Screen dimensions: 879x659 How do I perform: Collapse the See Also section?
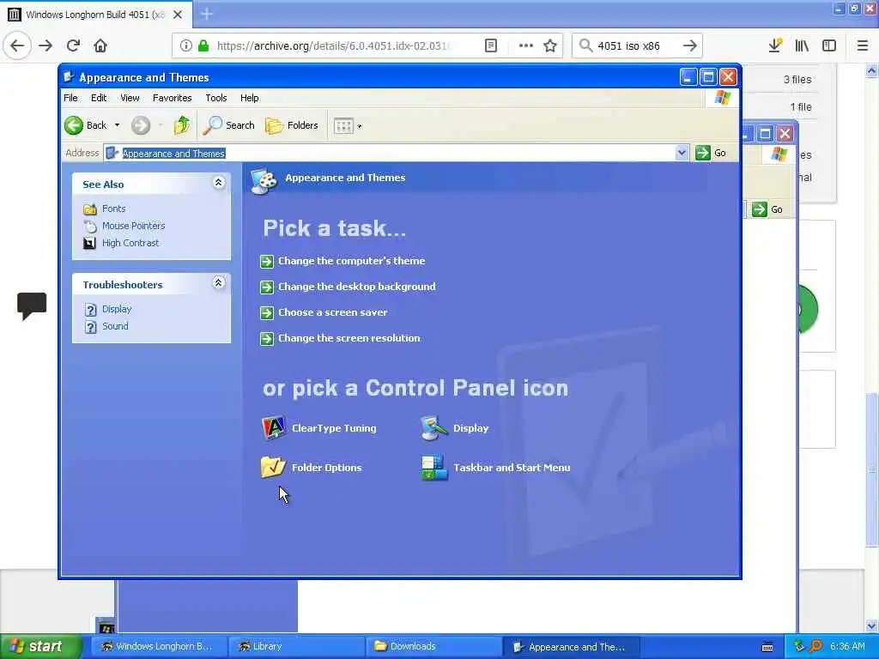(x=219, y=183)
